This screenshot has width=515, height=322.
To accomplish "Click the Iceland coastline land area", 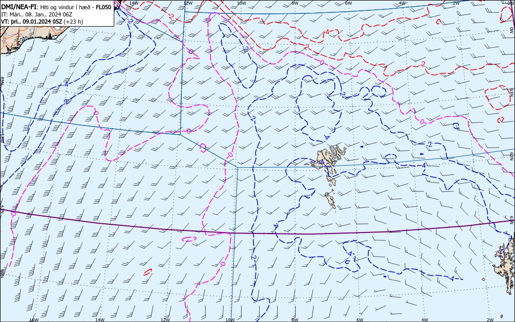I will coord(29,37).
